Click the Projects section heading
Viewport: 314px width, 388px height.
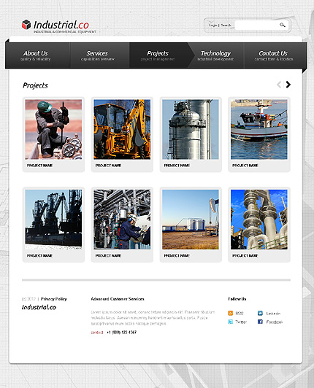click(x=36, y=85)
